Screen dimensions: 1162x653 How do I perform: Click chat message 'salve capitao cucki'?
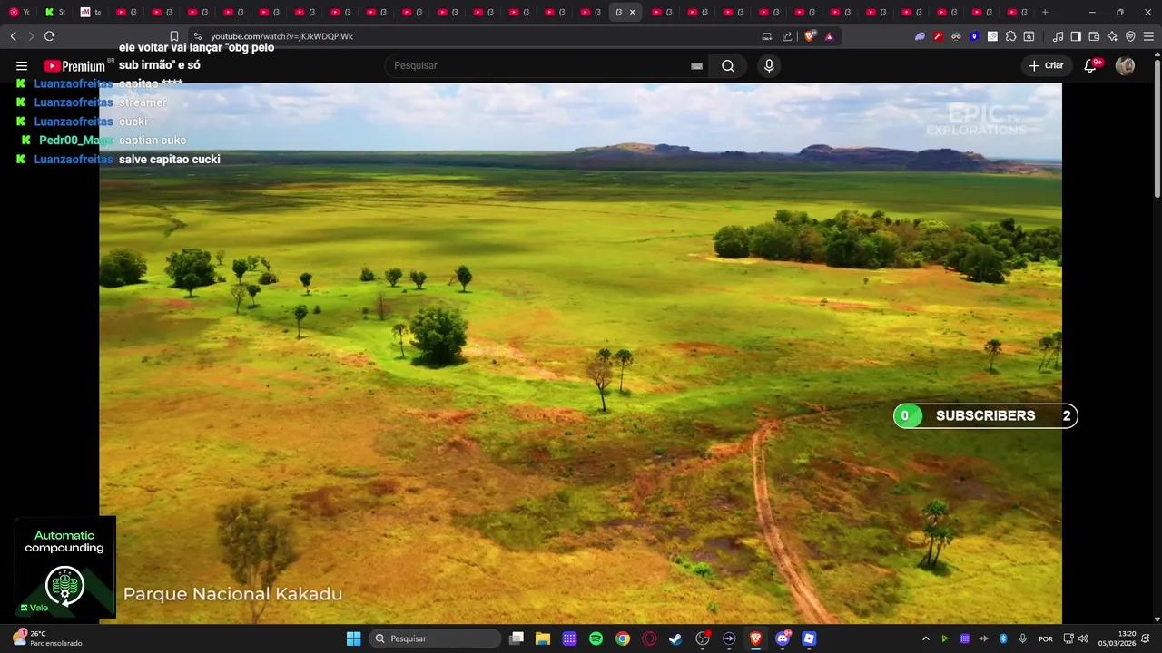(x=170, y=160)
